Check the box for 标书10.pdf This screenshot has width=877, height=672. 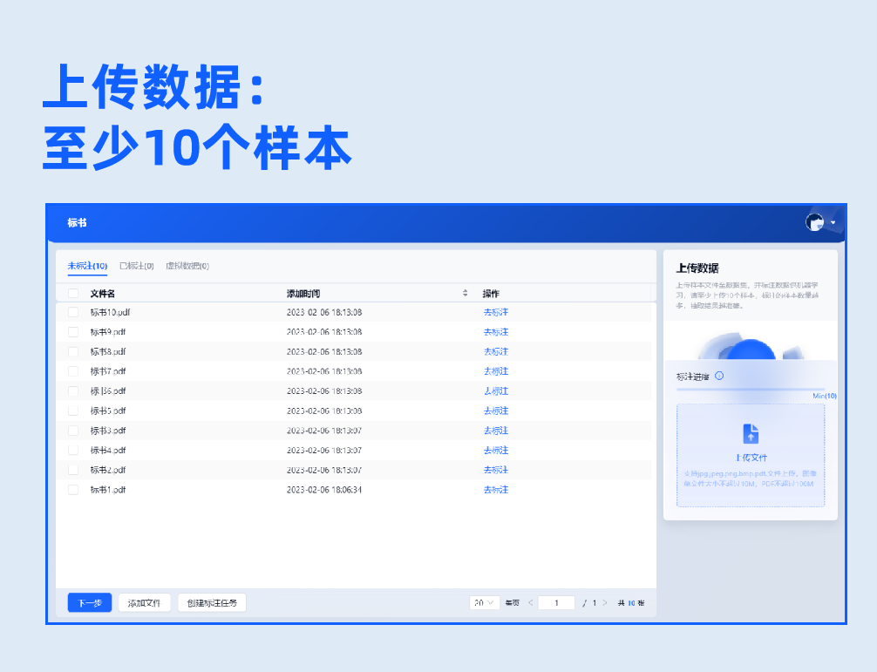[73, 312]
